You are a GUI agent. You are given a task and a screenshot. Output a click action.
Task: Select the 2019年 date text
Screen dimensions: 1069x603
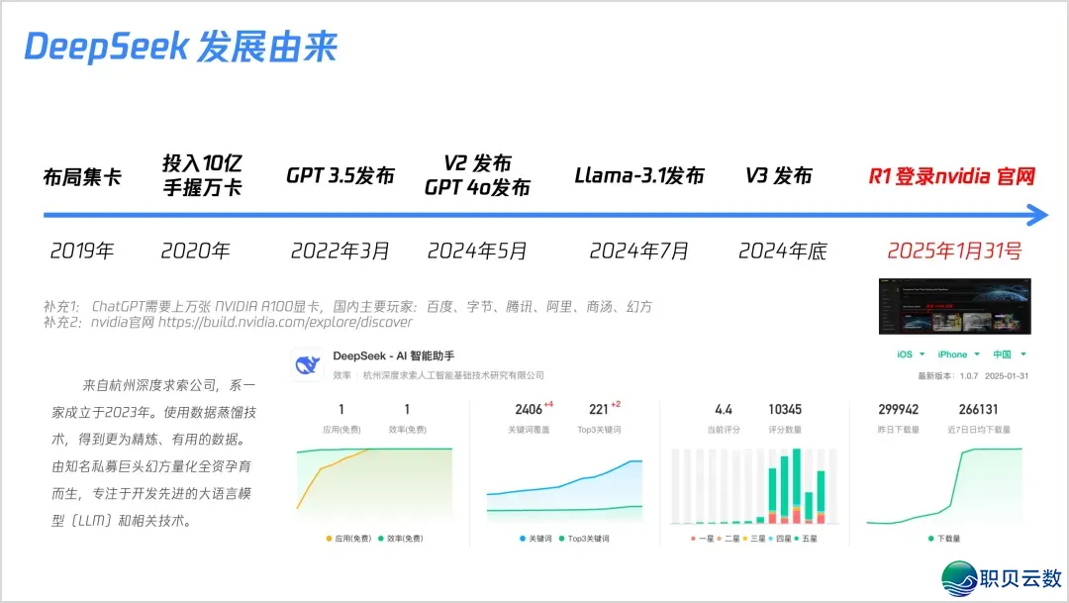pyautogui.click(x=82, y=251)
